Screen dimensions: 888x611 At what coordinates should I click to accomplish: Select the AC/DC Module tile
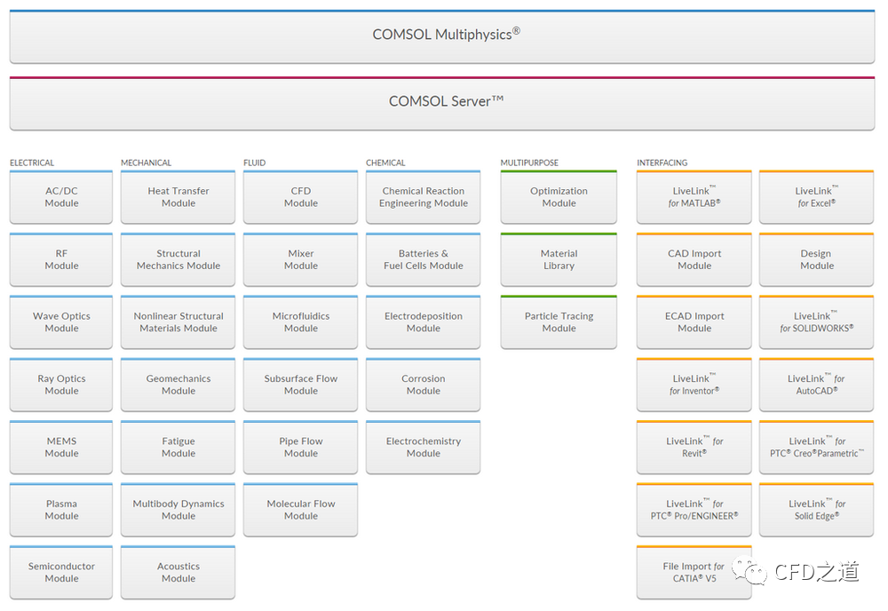61,197
